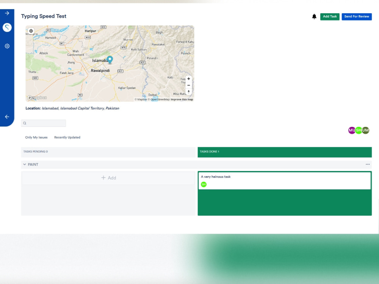Screen dimensions: 379x284
Task: Click Send For Review button
Action: tap(357, 16)
